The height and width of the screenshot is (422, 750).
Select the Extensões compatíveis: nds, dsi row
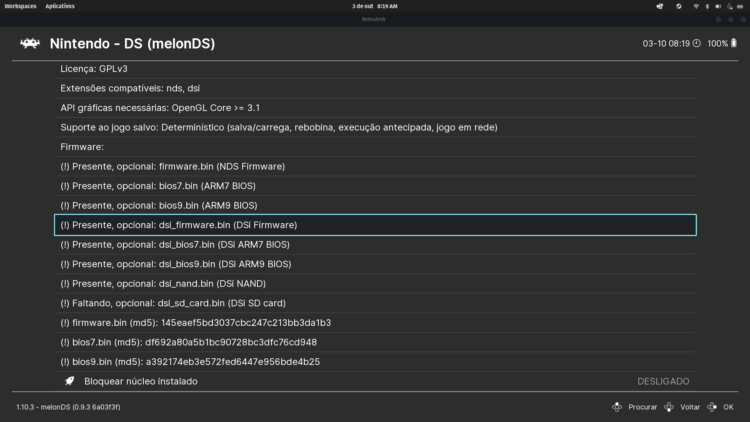click(375, 88)
